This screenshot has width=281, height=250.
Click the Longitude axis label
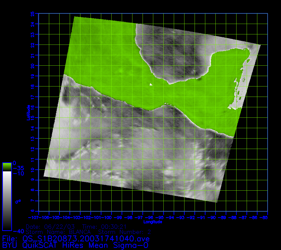(153, 222)
